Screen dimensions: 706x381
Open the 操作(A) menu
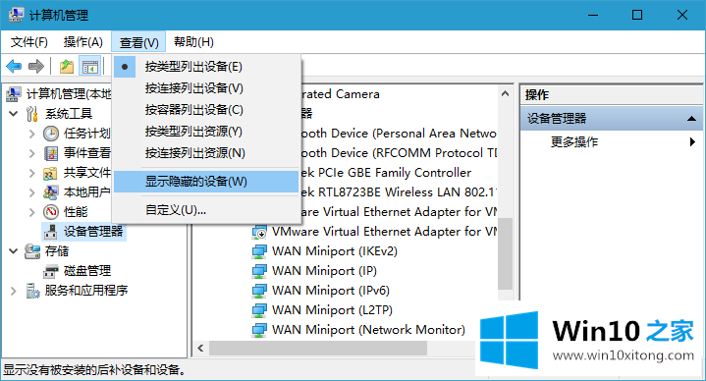(83, 42)
